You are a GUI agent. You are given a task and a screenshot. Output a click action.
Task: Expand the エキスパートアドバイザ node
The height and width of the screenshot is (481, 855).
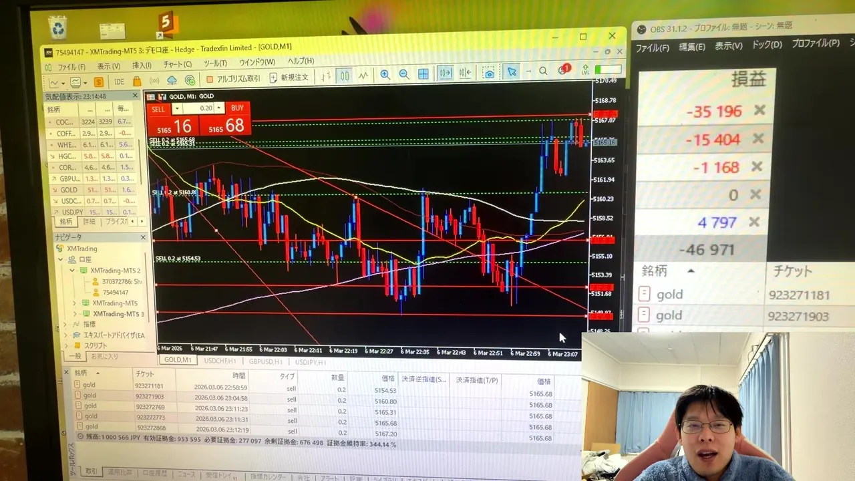(x=65, y=335)
